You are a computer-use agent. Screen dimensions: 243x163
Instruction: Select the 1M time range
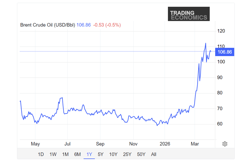[65, 154]
